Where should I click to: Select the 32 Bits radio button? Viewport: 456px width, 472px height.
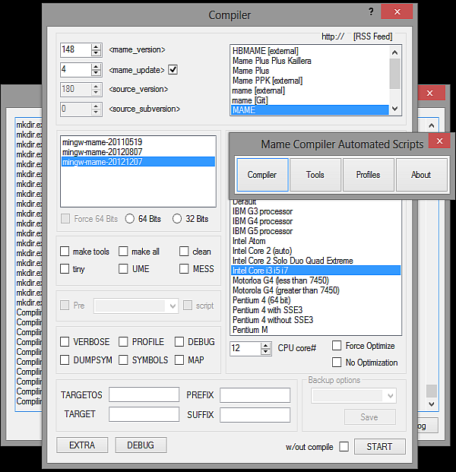pos(177,219)
